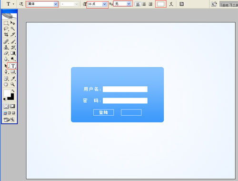Switch to the Tool Presets tab
The height and width of the screenshot is (181, 238).
pos(235,5)
